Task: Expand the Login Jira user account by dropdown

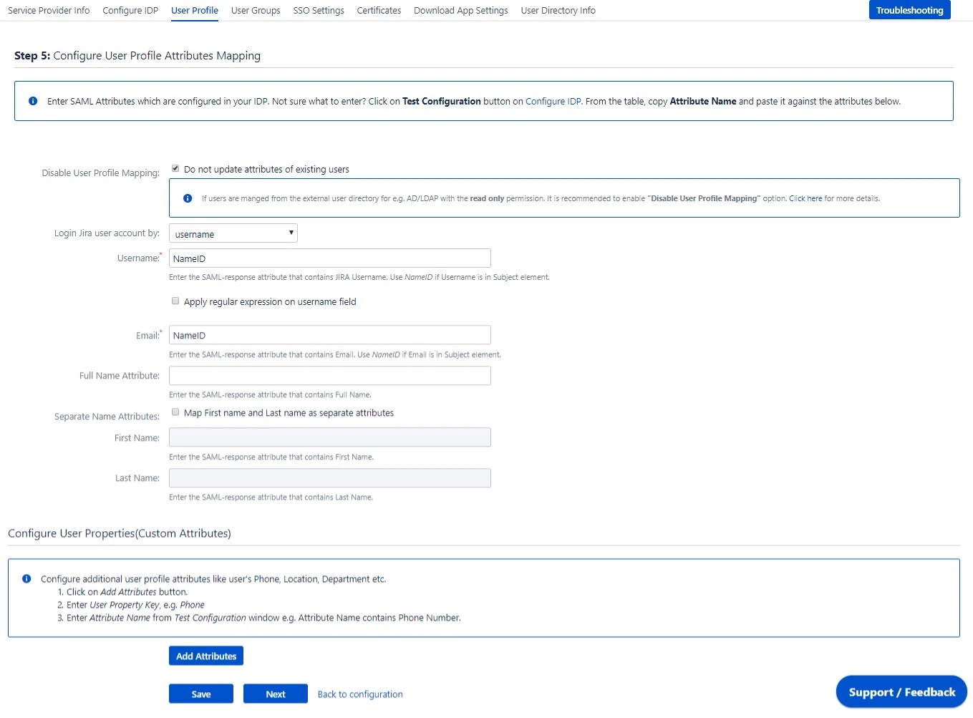Action: (233, 233)
